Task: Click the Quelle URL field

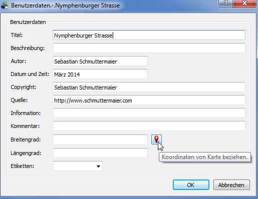Action: (x=149, y=100)
